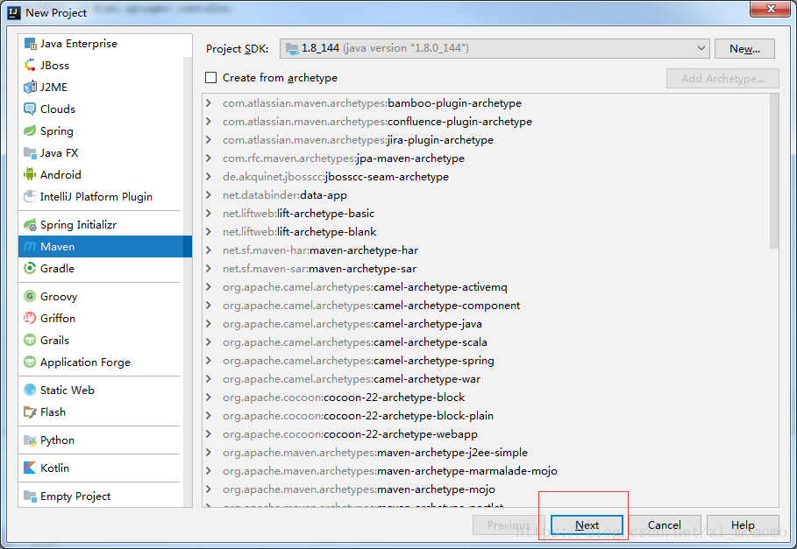This screenshot has height=549, width=797.
Task: Expand camel-archetype-activemq entry
Action: point(209,286)
